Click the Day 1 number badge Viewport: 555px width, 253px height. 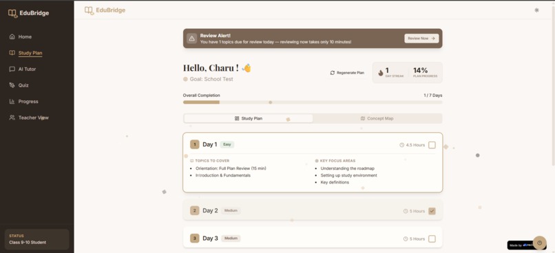[x=195, y=144]
